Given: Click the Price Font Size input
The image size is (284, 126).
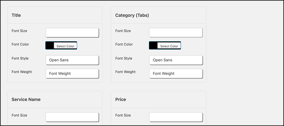Looking at the screenshot, I should click(x=176, y=117).
